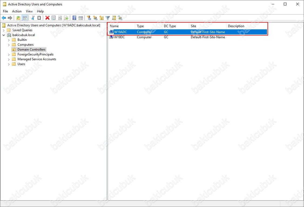Select the W19DC row name
304x207 pixels.
click(119, 37)
